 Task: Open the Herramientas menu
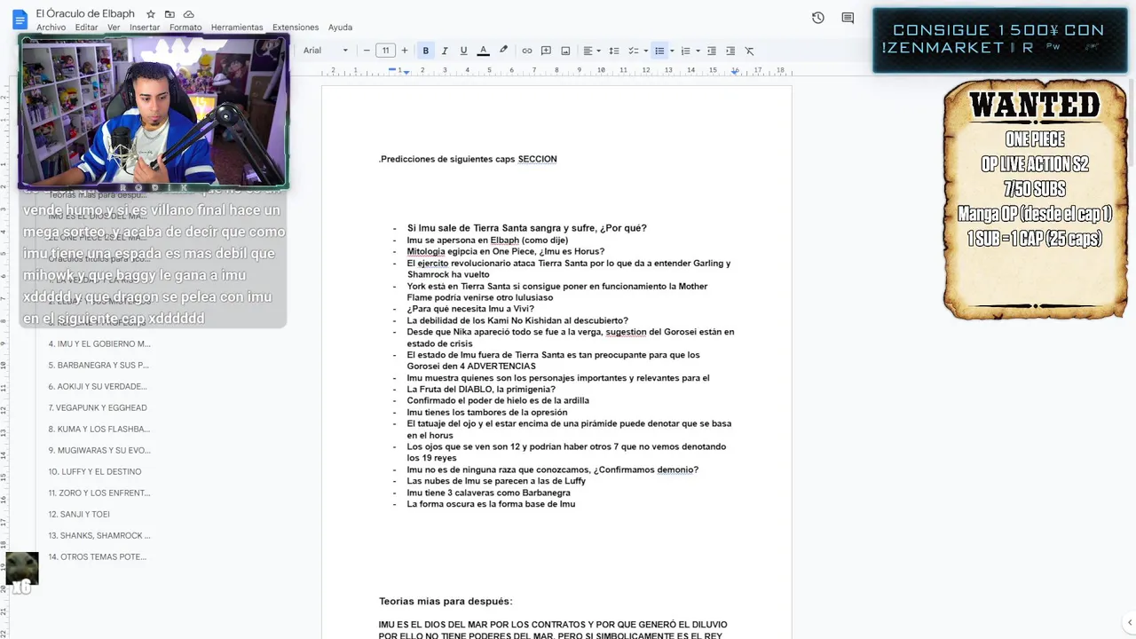tap(237, 28)
